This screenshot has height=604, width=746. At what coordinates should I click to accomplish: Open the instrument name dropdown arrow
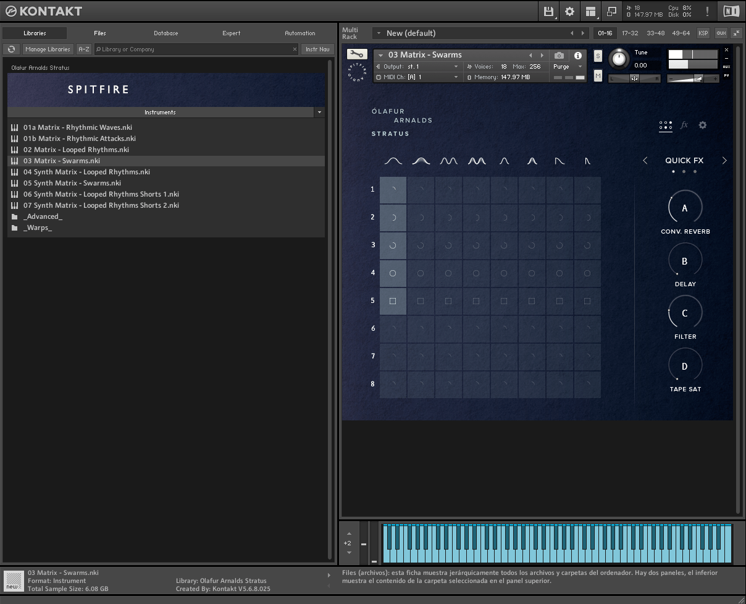click(381, 55)
